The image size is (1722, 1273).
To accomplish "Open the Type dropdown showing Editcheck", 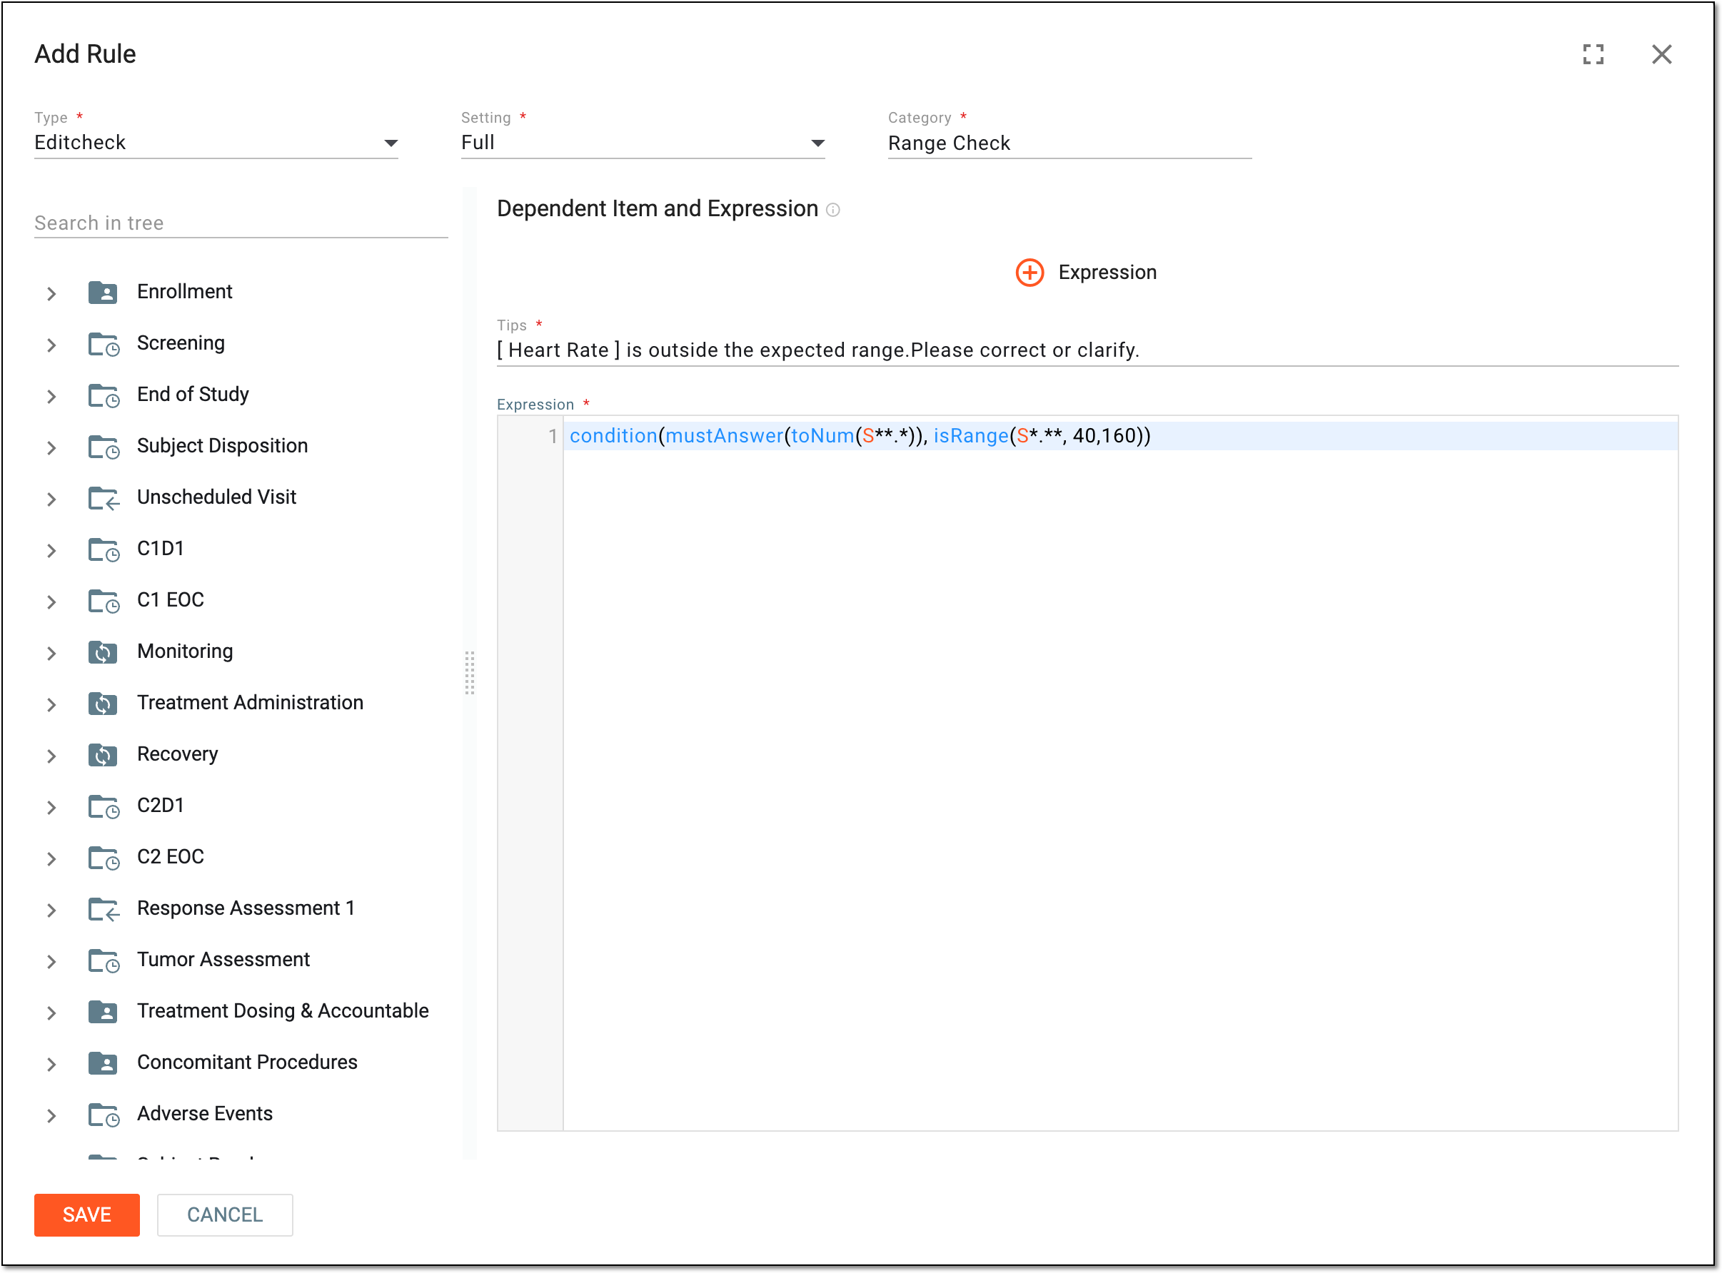I will [216, 143].
